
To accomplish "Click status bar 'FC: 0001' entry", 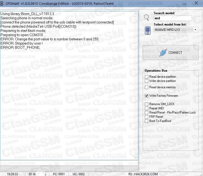I will pyautogui.click(x=59, y=174).
